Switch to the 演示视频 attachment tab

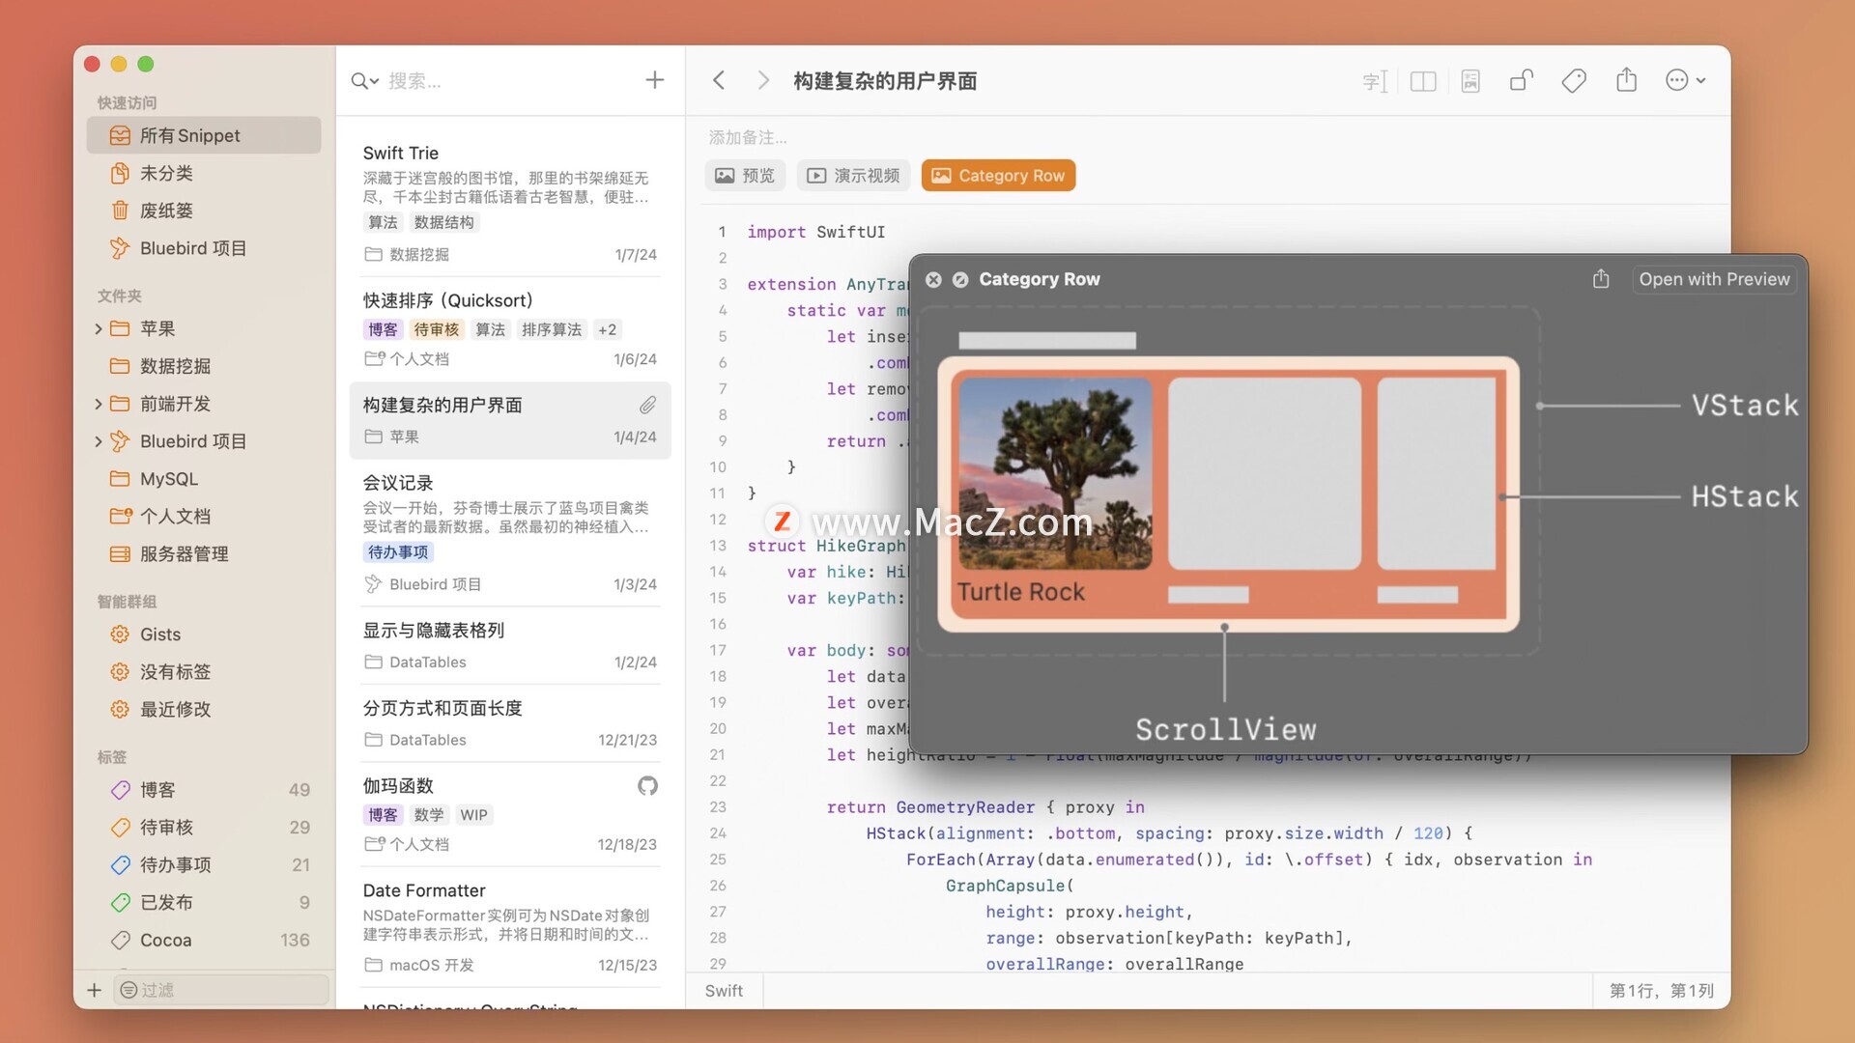point(853,176)
